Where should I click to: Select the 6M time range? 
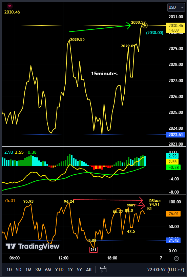48,270
